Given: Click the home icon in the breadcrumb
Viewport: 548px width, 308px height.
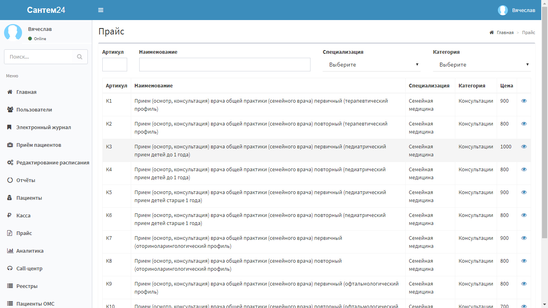Looking at the screenshot, I should 491,32.
